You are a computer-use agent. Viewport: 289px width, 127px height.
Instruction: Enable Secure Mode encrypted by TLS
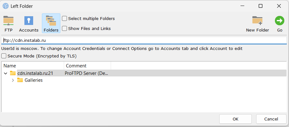pyautogui.click(x=4, y=56)
